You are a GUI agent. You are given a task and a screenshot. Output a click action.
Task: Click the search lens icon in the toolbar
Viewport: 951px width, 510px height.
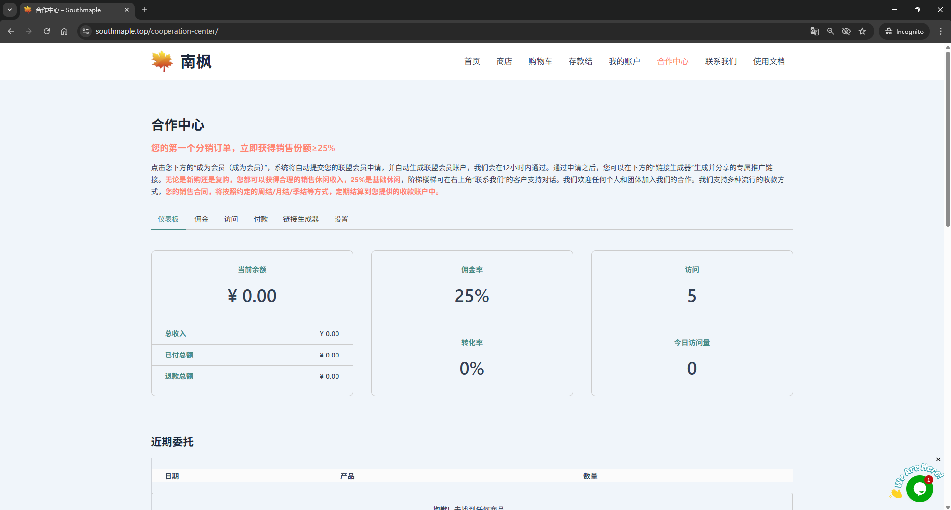click(831, 31)
